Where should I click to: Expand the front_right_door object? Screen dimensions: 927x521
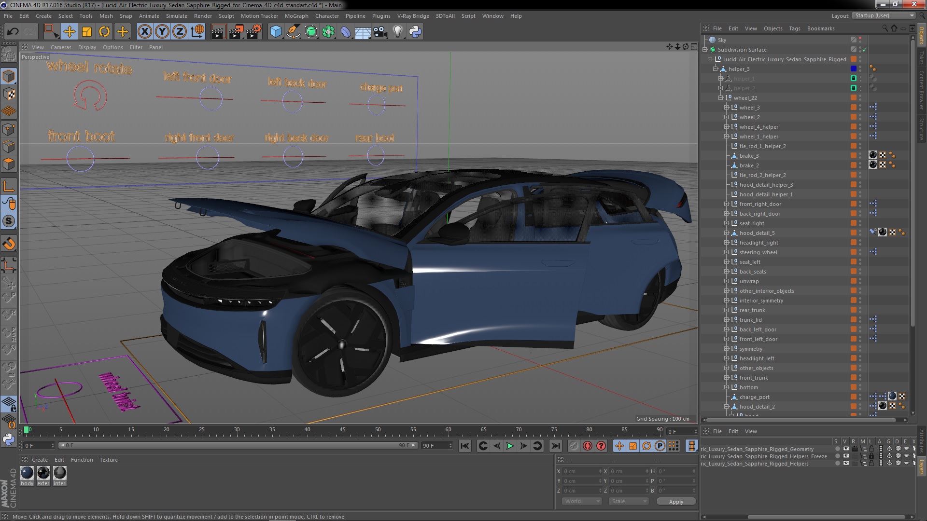coord(726,204)
